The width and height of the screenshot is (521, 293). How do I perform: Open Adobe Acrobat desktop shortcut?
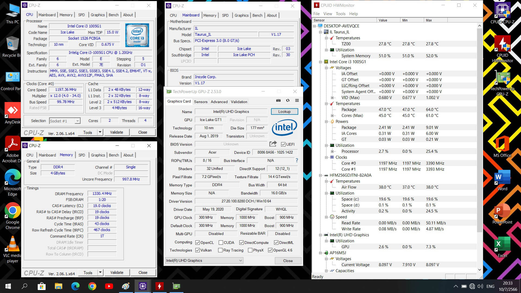coord(12,149)
